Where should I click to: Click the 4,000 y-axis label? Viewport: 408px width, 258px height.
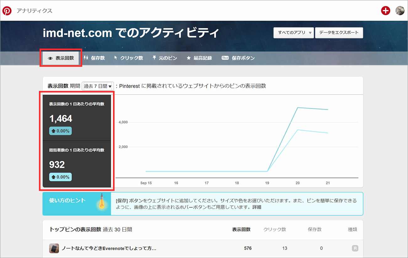(x=123, y=122)
